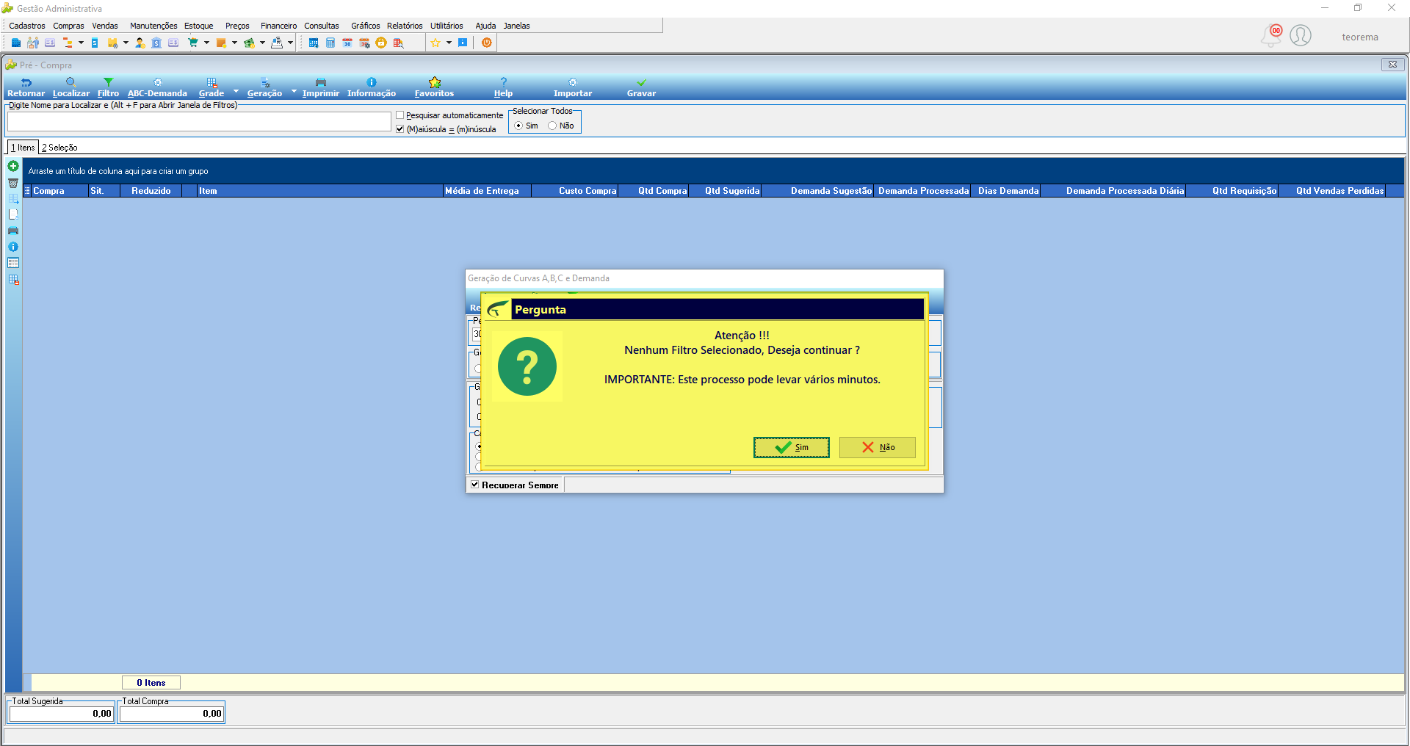Click the blue info icon in left sidebar
The height and width of the screenshot is (746, 1410).
tap(13, 247)
